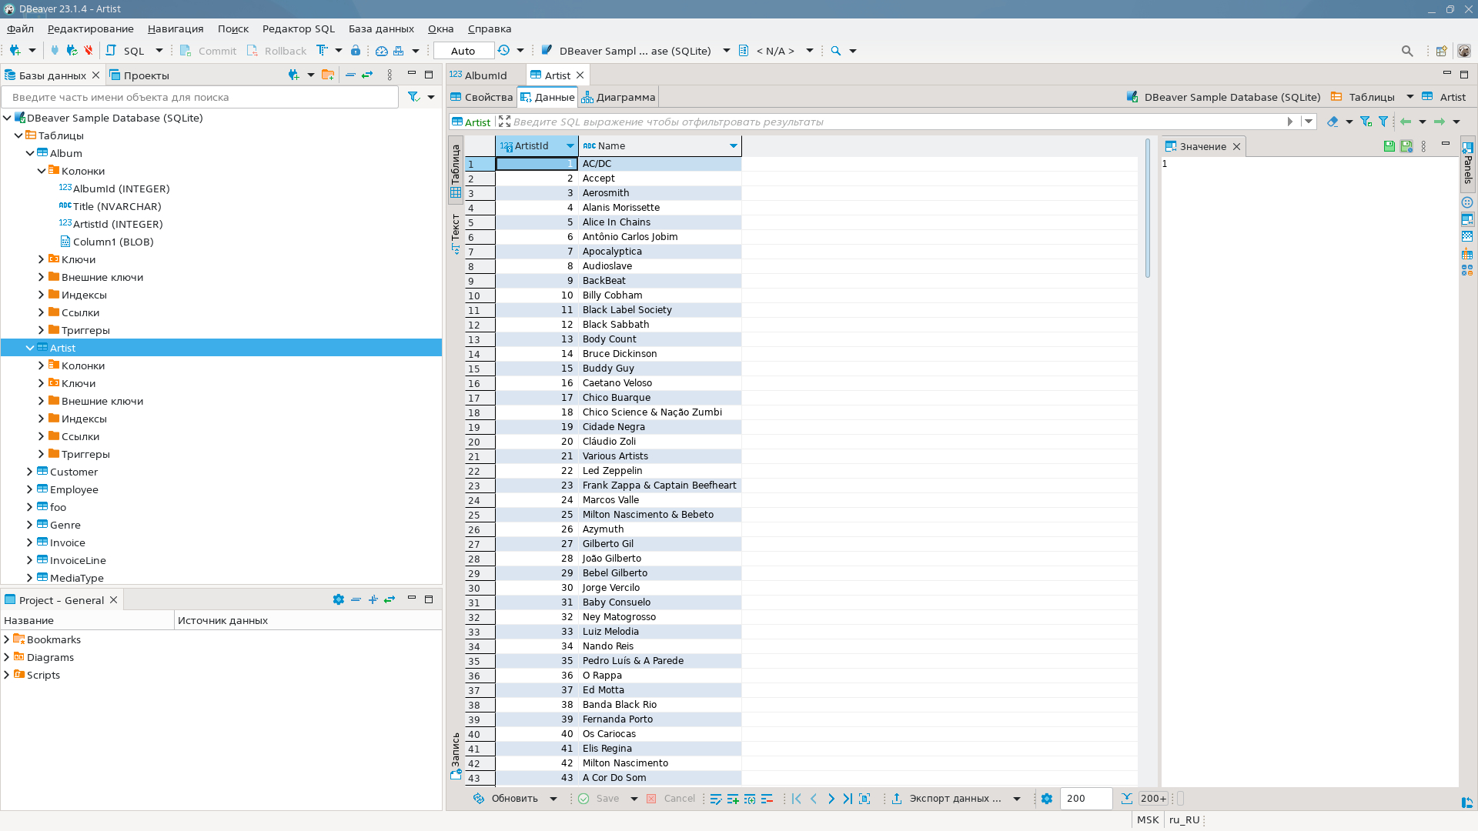The image size is (1478, 831).
Task: Open the База данных menu
Action: [x=381, y=28]
